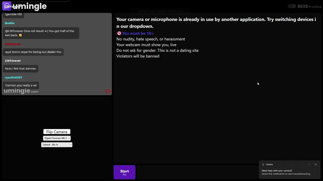Open the Elgato Facecam MK.2 camera dropdown
Viewport: 323px width, 181px height.
(x=57, y=138)
